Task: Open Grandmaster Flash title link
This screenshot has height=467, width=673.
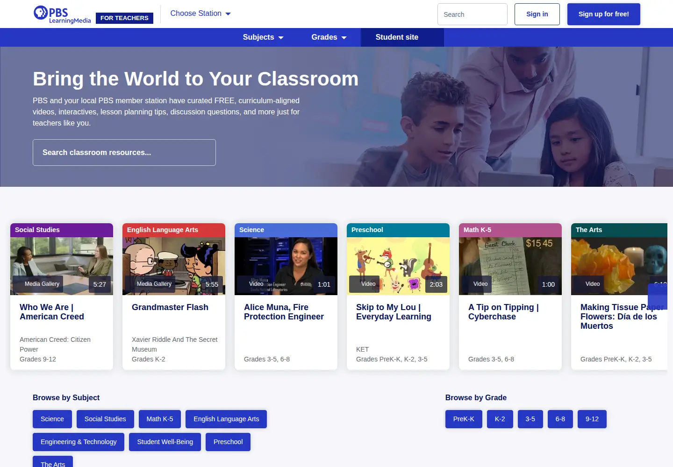Action: (170, 307)
